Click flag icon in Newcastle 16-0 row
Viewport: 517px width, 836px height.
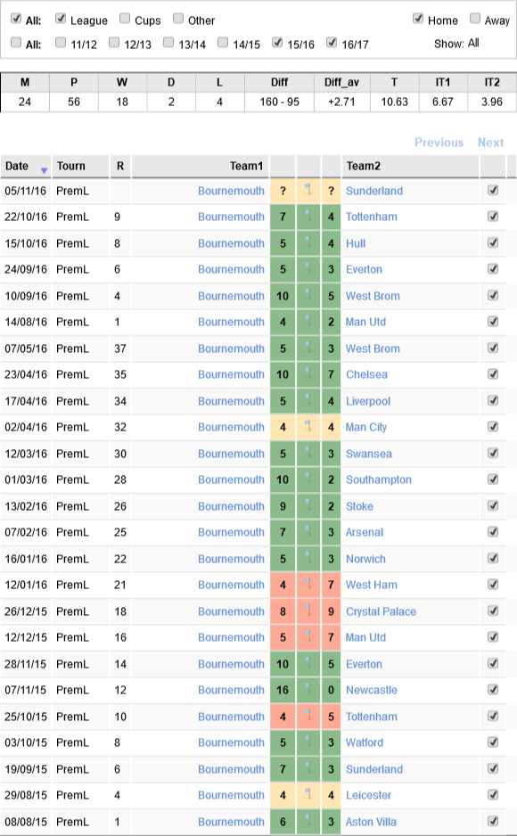click(x=308, y=689)
